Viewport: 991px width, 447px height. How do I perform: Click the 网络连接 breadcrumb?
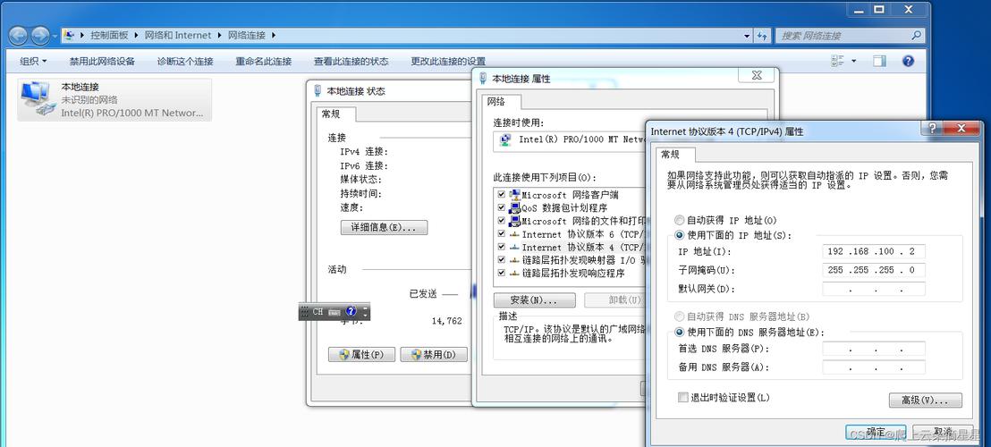(247, 36)
